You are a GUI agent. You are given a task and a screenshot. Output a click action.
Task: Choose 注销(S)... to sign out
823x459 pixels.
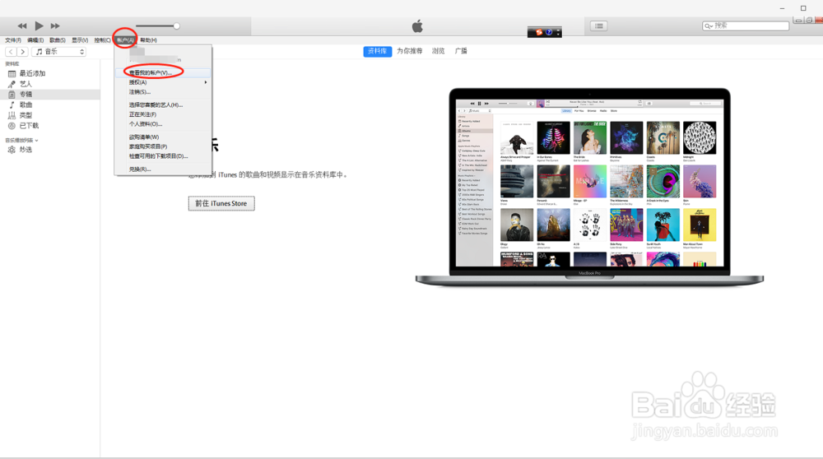[163, 92]
